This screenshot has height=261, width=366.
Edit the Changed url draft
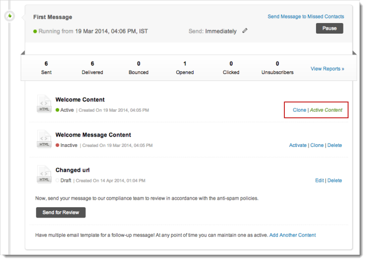pyautogui.click(x=319, y=181)
